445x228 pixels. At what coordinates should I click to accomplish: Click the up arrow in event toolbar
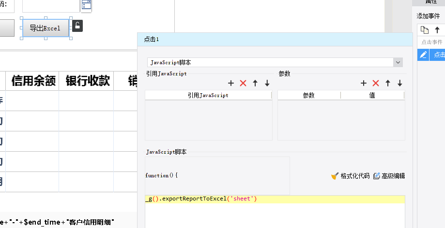coord(437,30)
